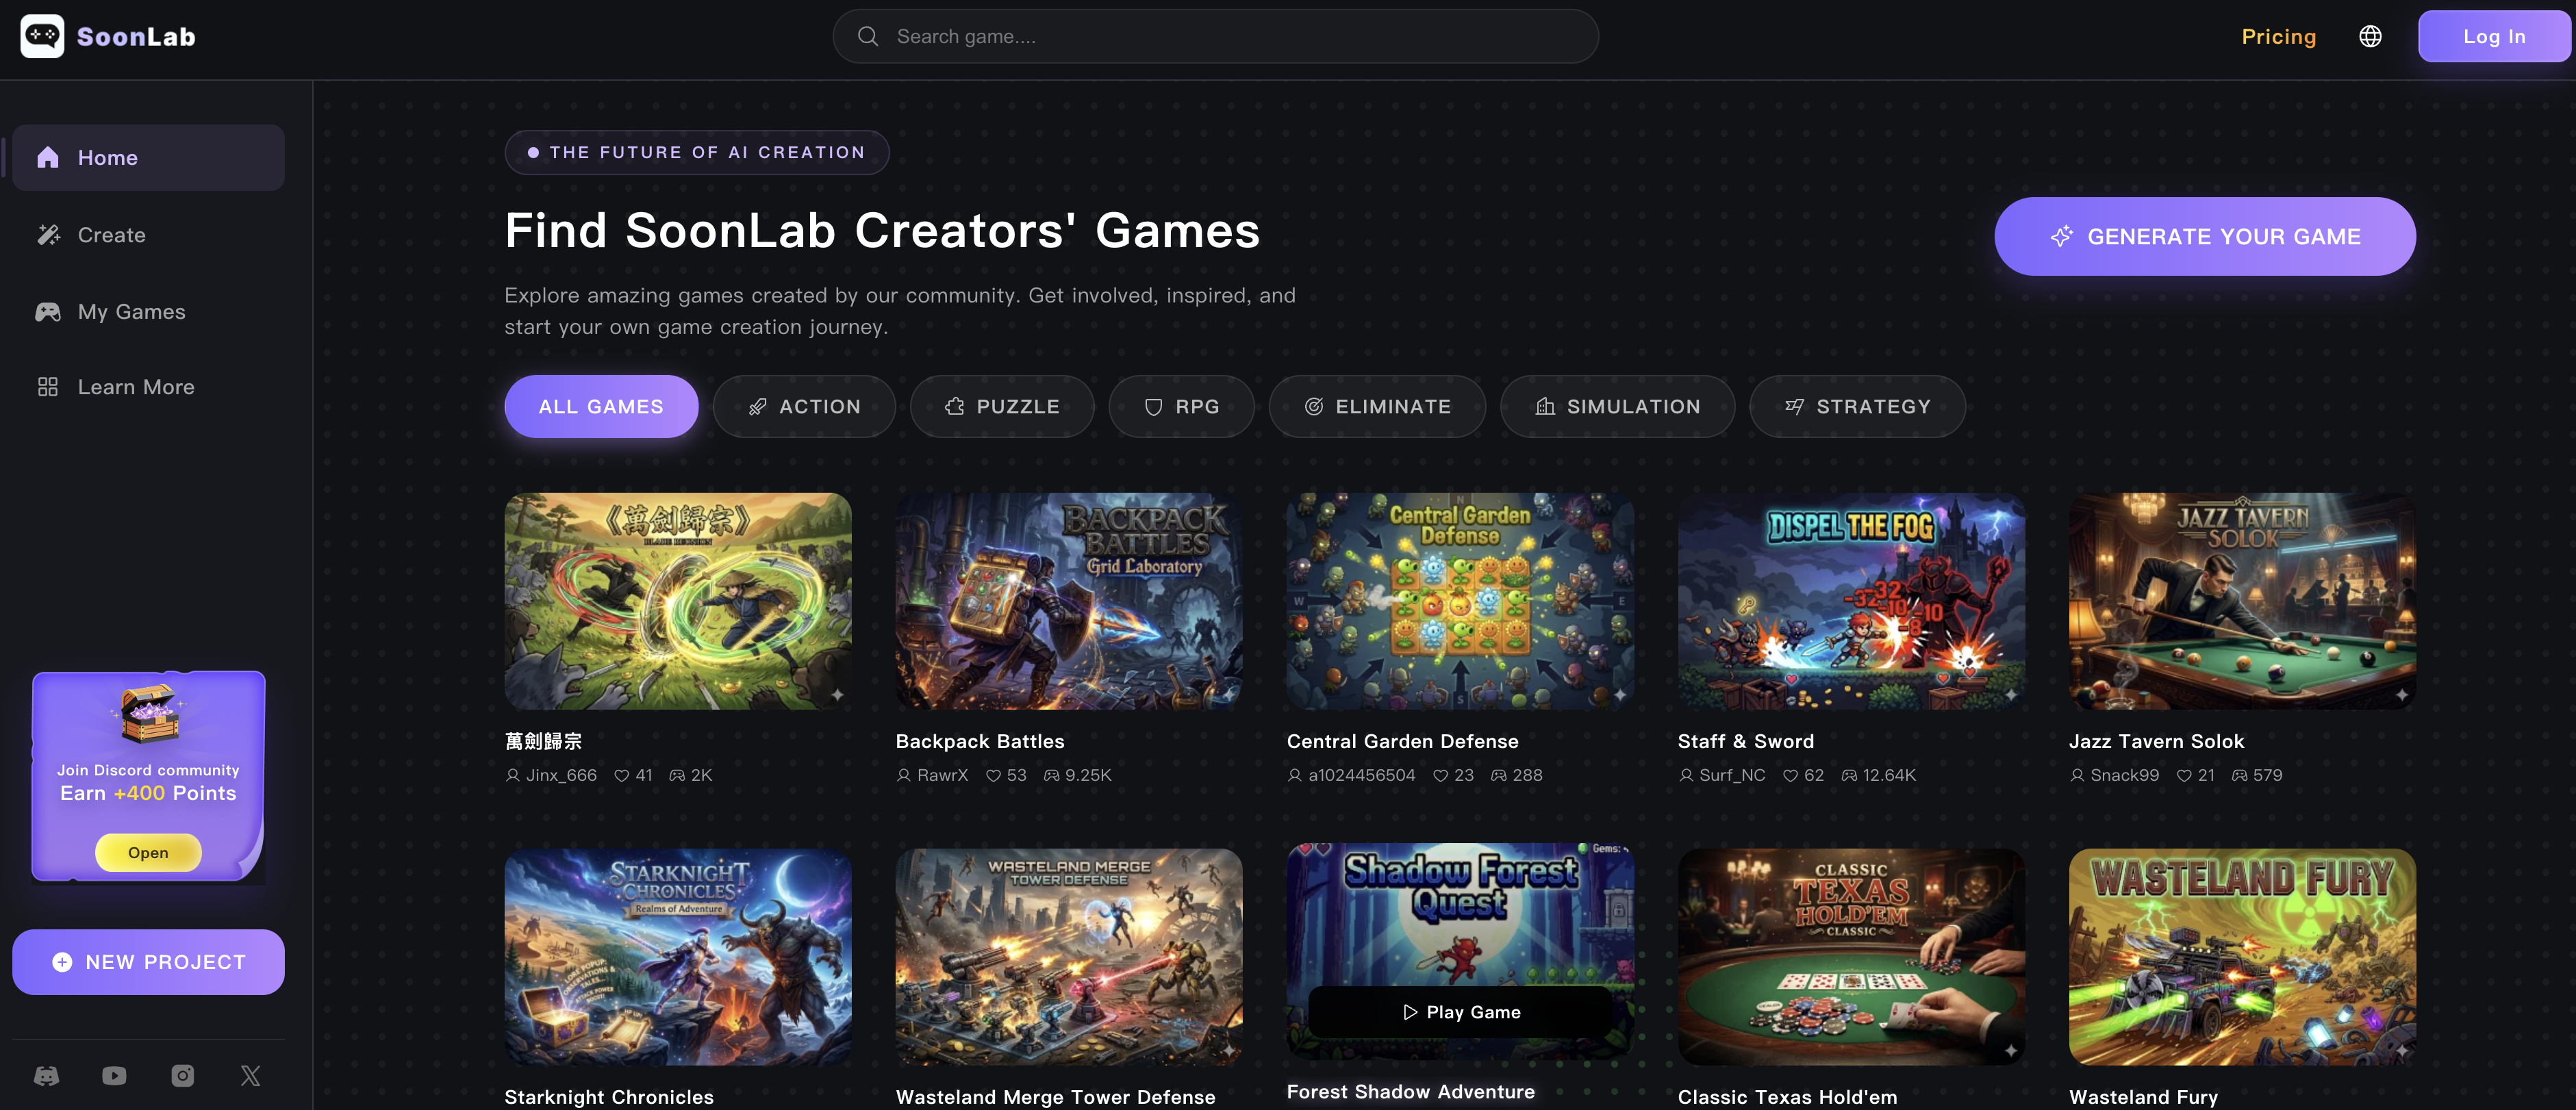
Task: Open Create in sidebar
Action: (x=148, y=235)
